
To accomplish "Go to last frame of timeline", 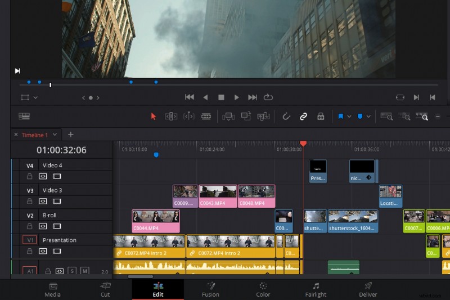I will pos(253,97).
